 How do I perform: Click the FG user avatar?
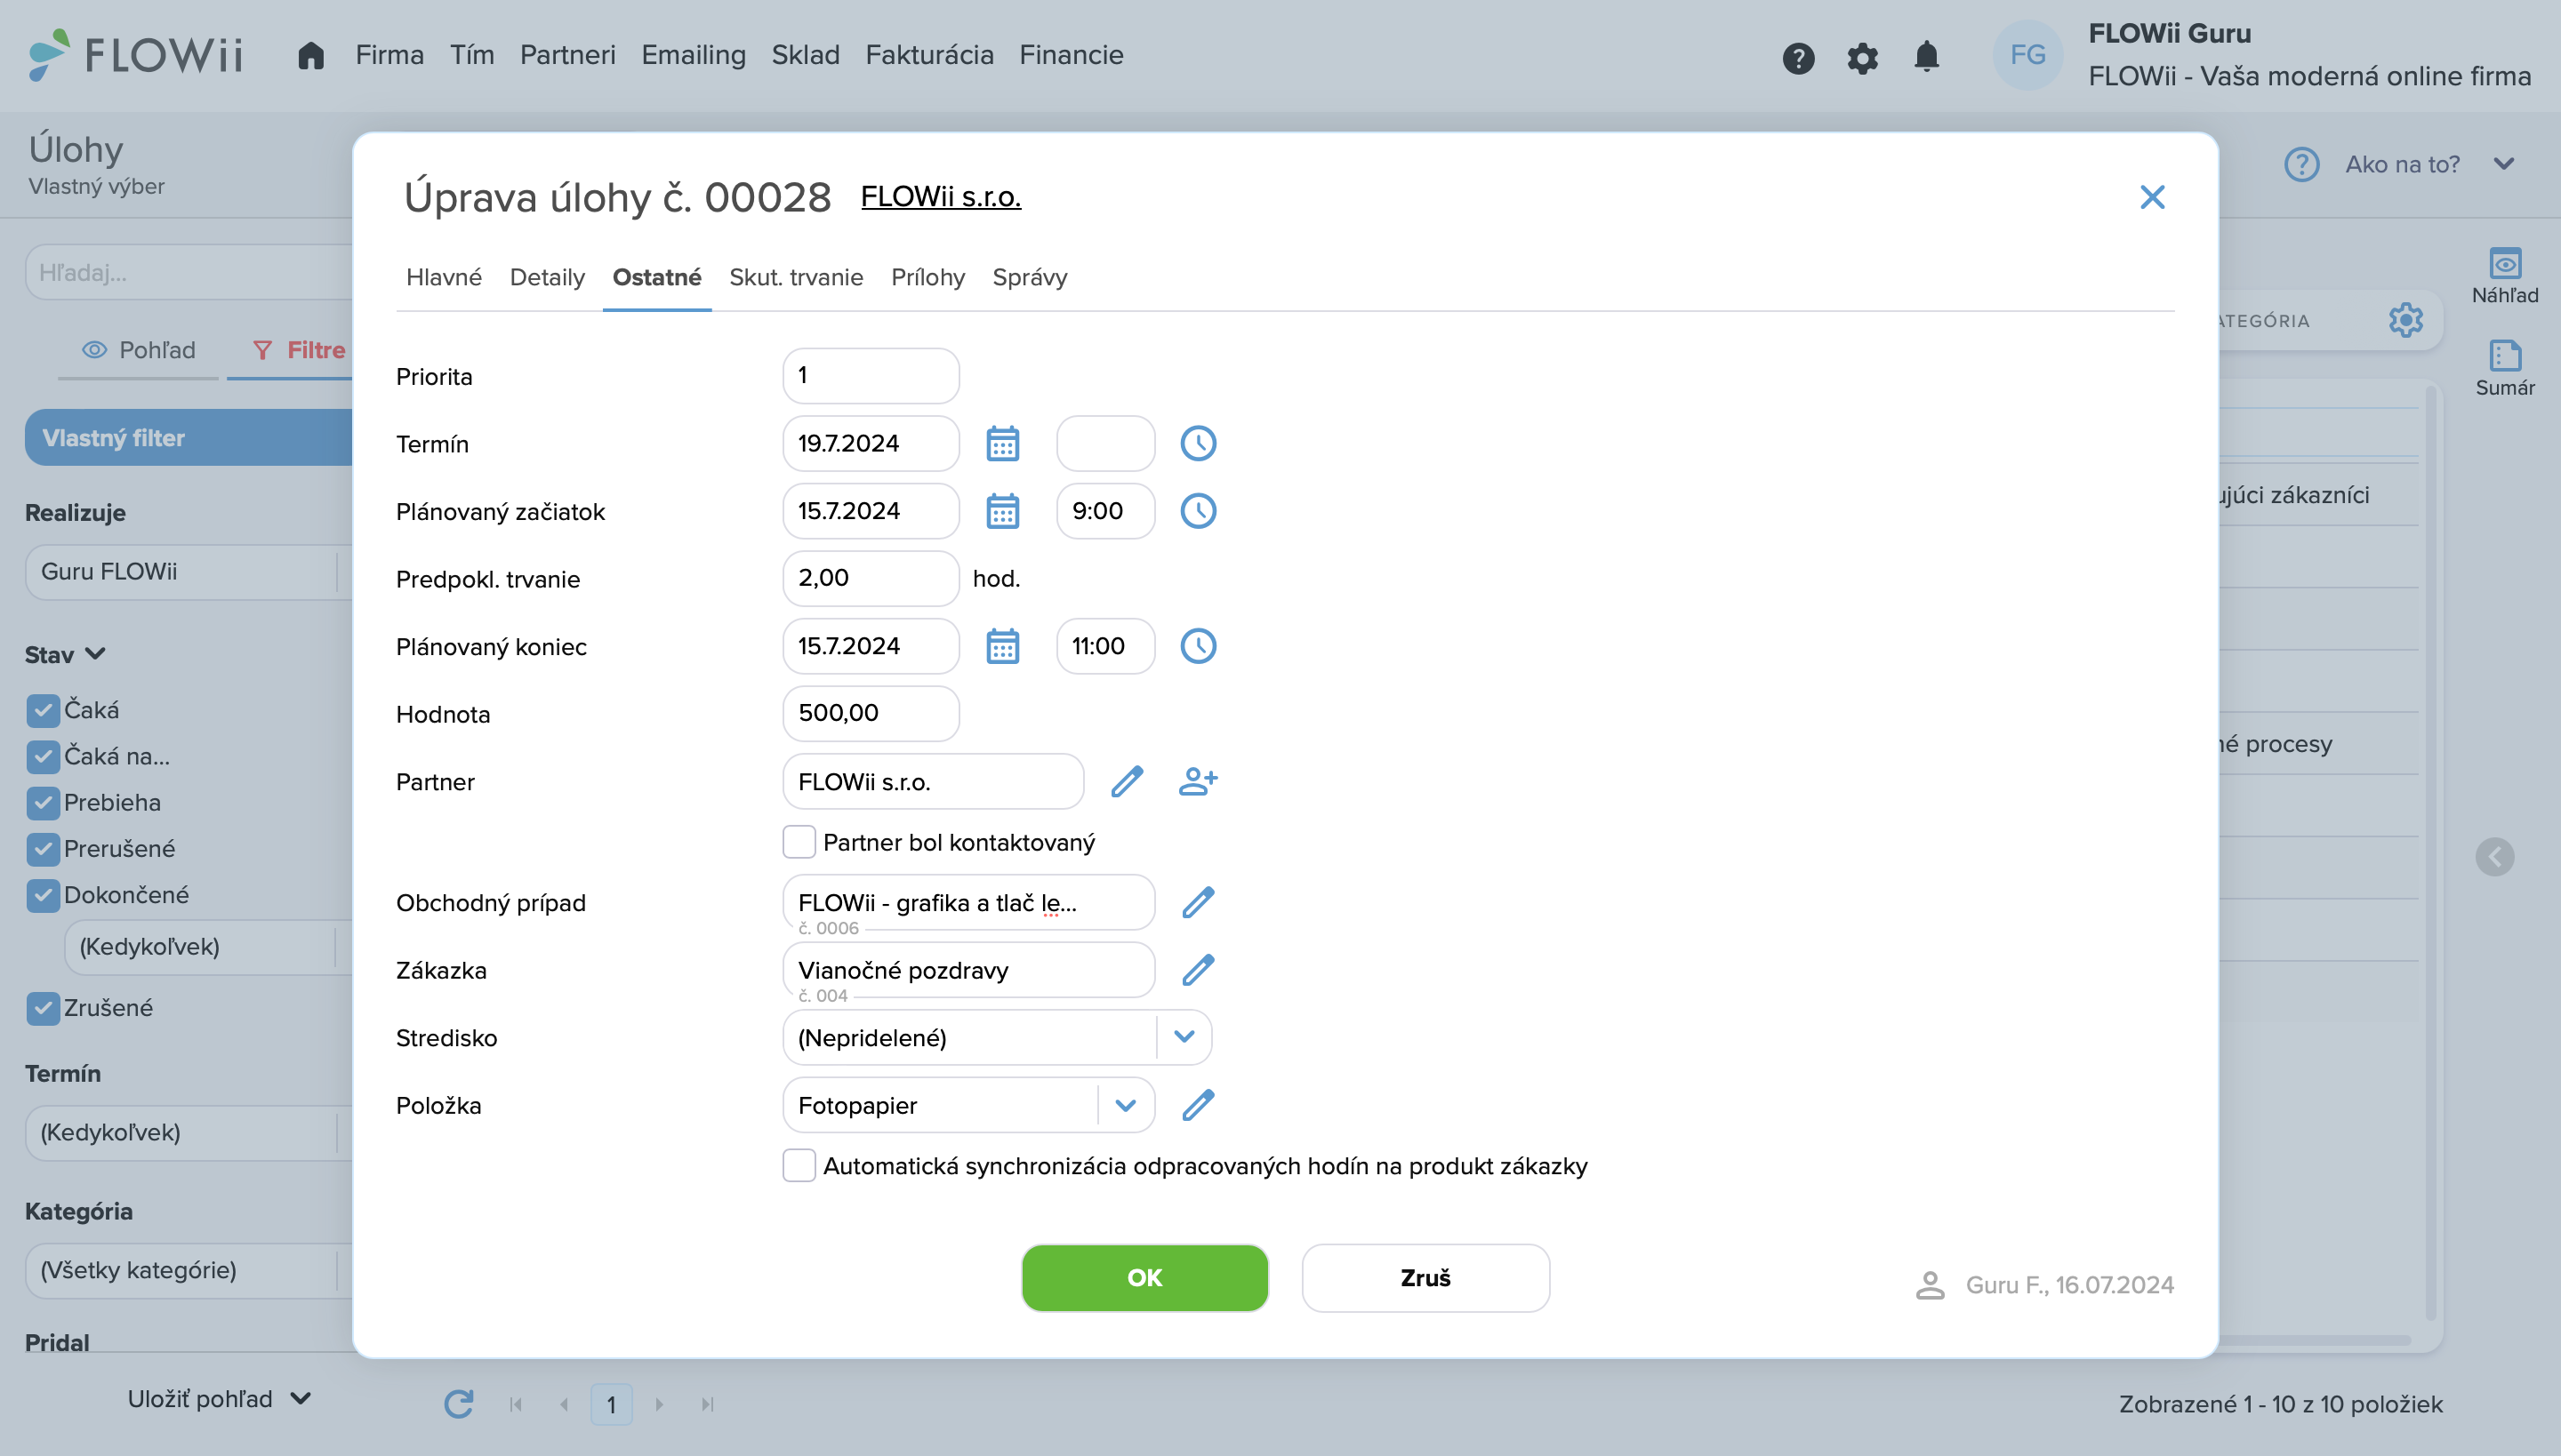pos(2027,55)
